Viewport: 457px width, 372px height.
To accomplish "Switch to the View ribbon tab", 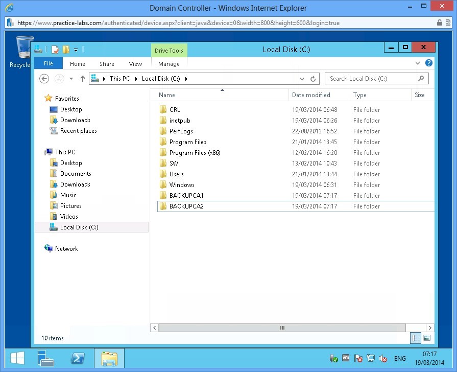I will pyautogui.click(x=135, y=64).
